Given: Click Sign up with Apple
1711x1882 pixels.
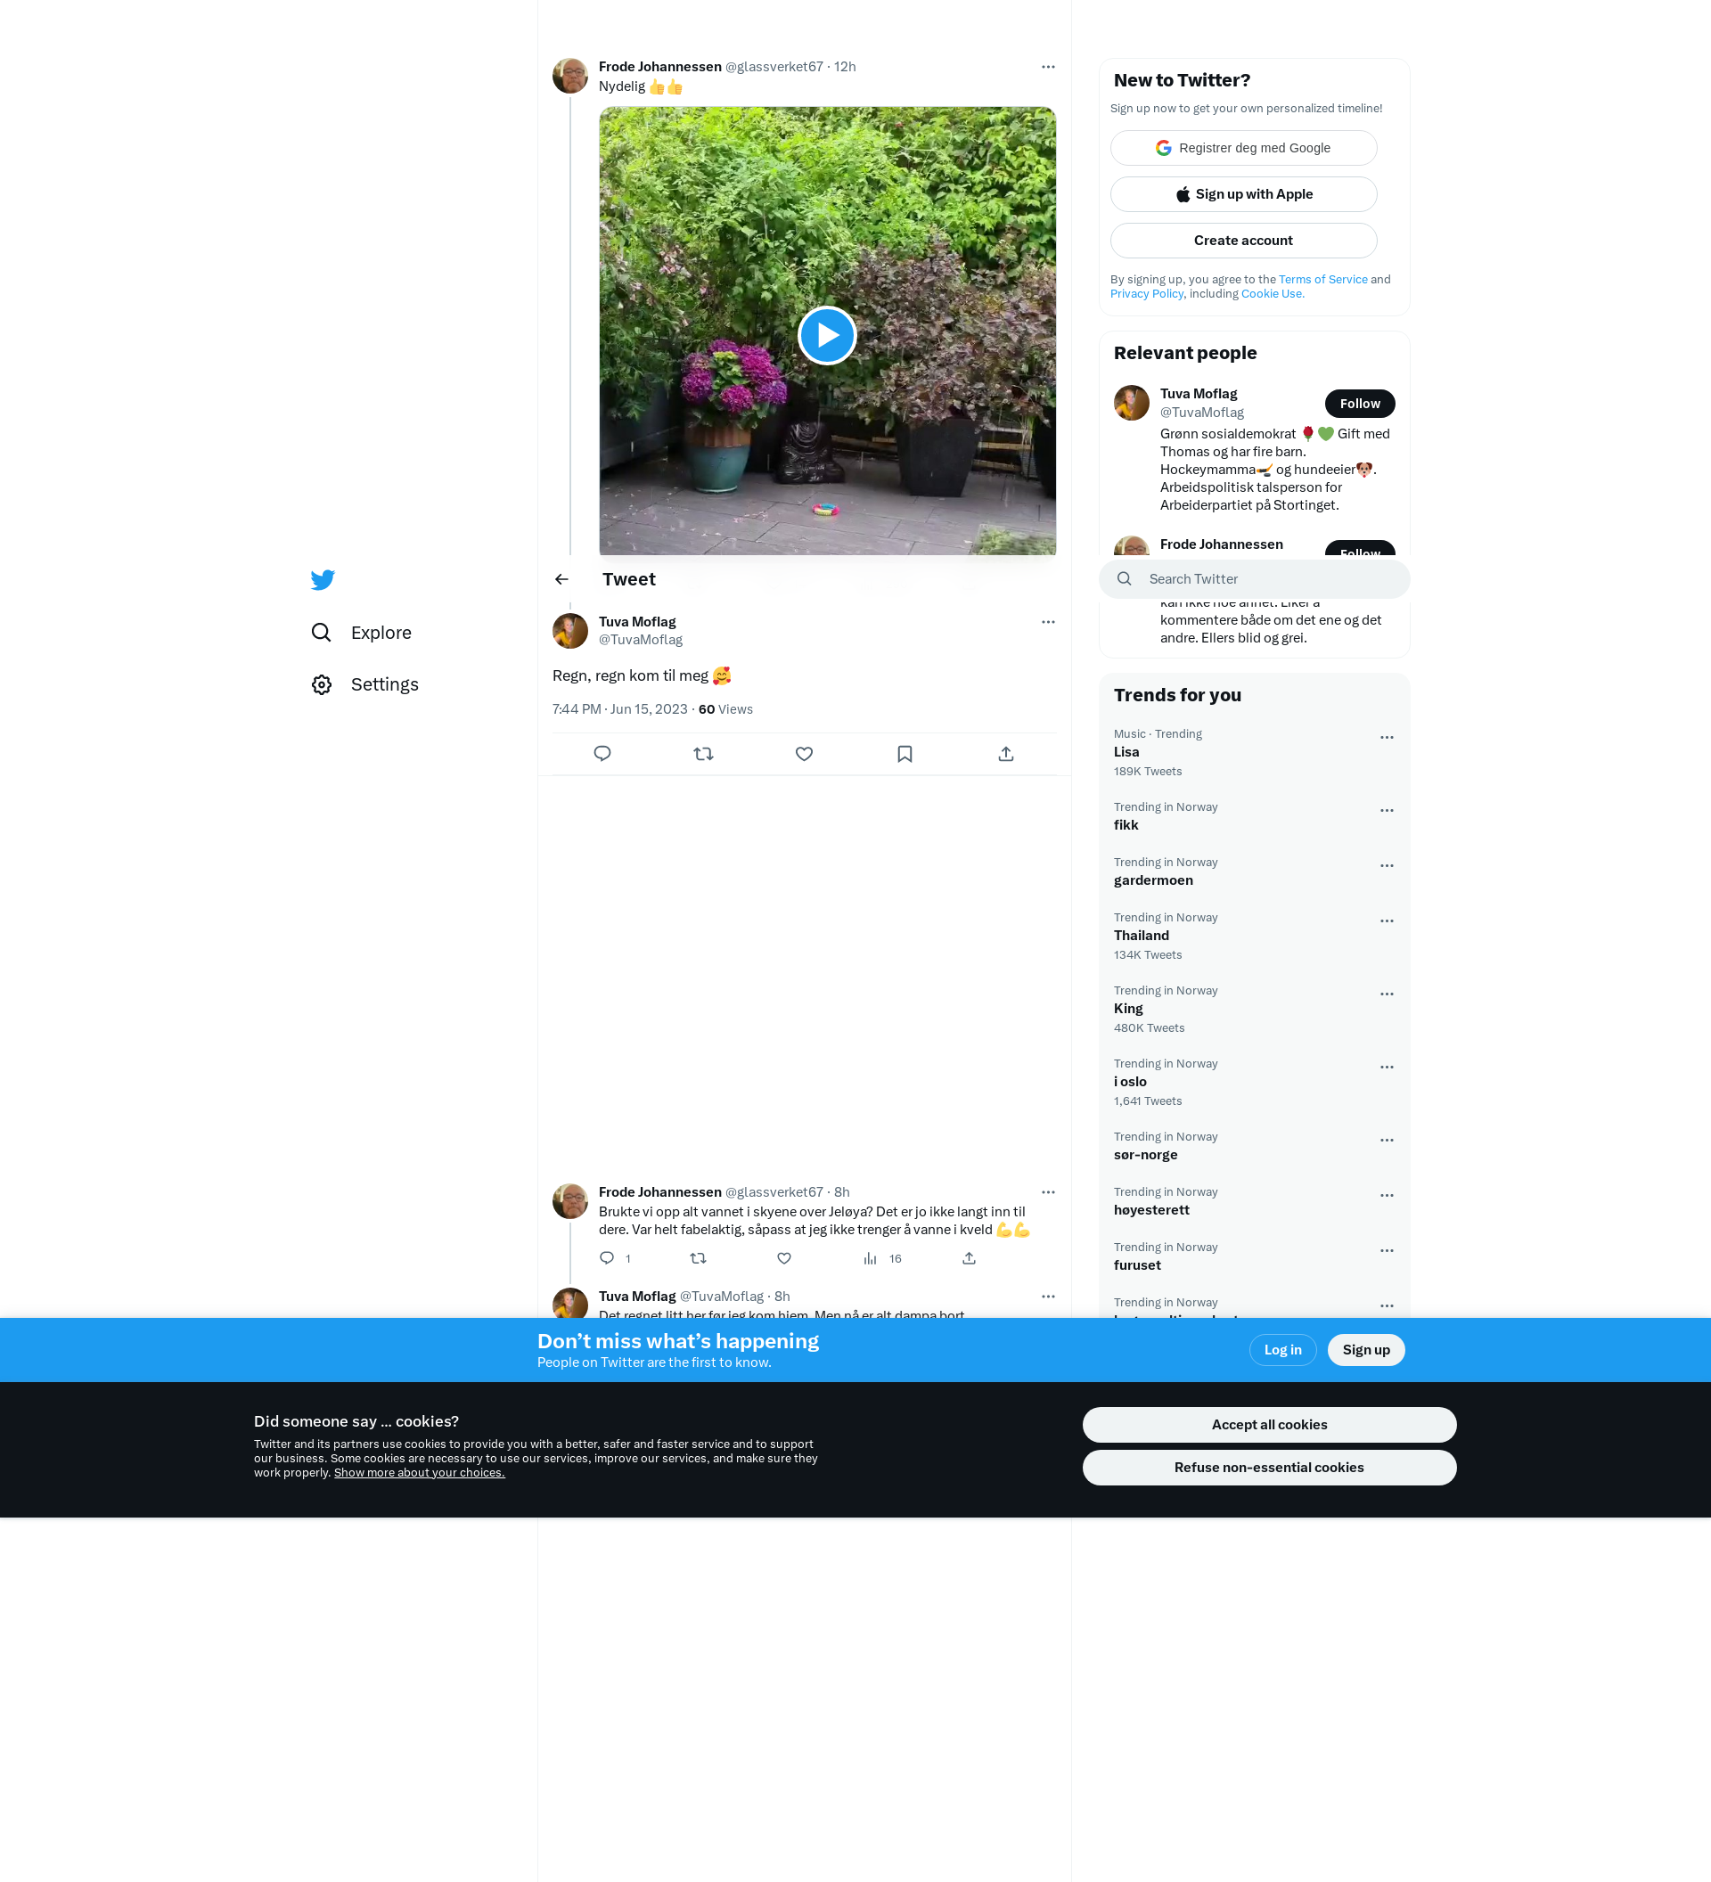Looking at the screenshot, I should (x=1242, y=194).
